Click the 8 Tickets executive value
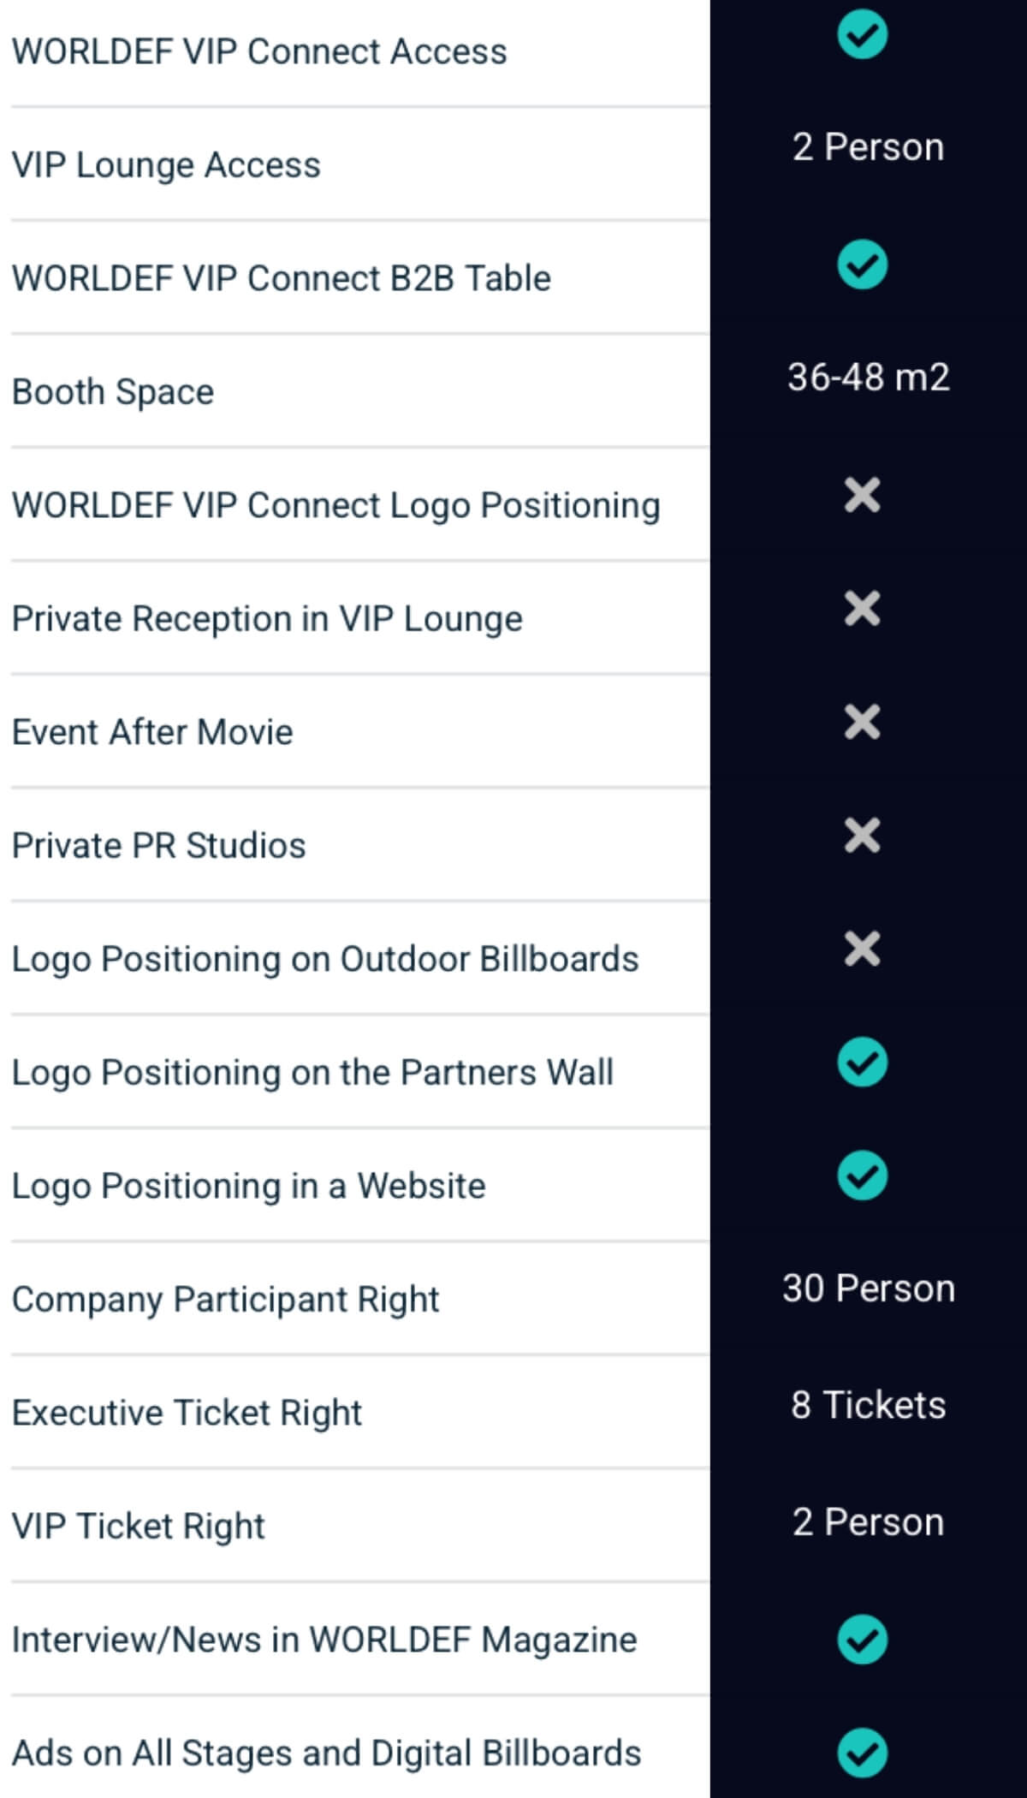The height and width of the screenshot is (1798, 1027). pyautogui.click(x=868, y=1405)
